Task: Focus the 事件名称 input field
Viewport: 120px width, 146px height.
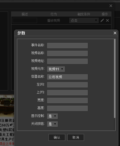Action: click(67, 46)
